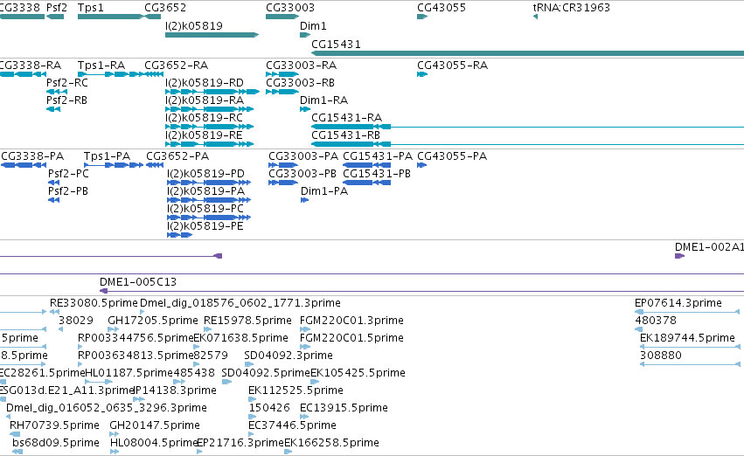744x456 pixels.
Task: Select the l(2)k05819 gene bar
Action: click(x=212, y=35)
